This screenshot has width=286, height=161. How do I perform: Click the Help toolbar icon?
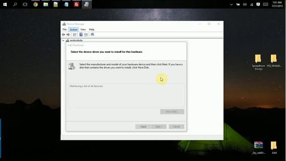(x=81, y=34)
